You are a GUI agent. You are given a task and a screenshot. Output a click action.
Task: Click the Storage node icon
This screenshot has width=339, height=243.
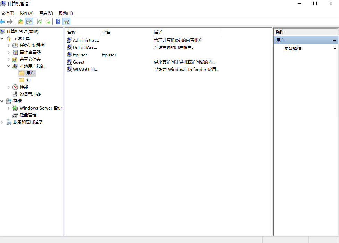[x=9, y=101]
